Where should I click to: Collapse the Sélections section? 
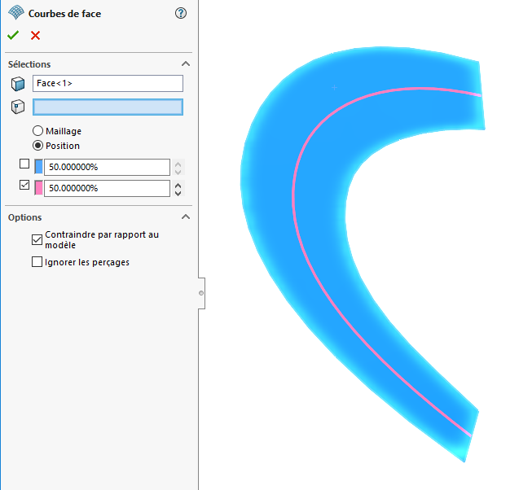pyautogui.click(x=186, y=63)
